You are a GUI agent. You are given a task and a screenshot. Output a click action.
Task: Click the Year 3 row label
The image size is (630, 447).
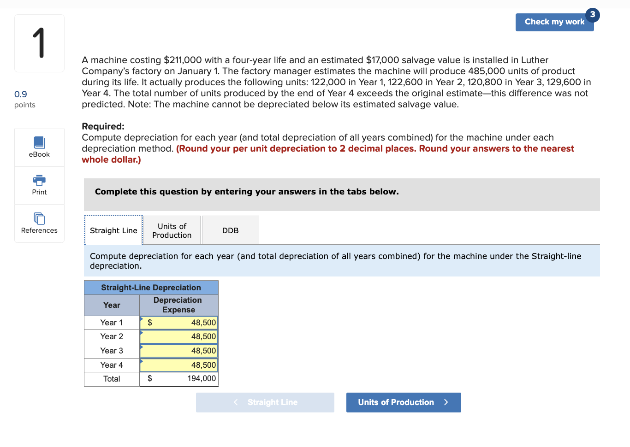[112, 351]
